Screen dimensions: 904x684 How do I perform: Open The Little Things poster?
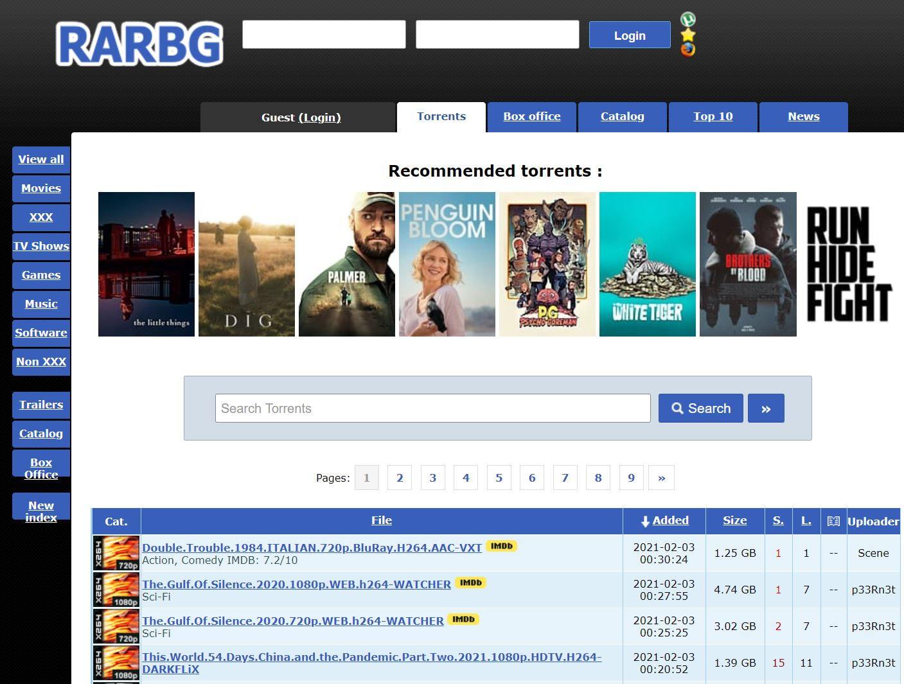(146, 264)
